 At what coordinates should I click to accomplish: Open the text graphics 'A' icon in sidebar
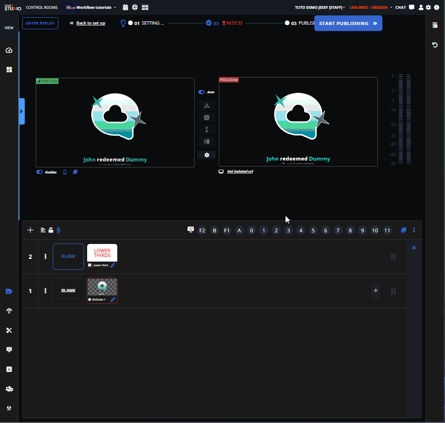click(x=9, y=369)
